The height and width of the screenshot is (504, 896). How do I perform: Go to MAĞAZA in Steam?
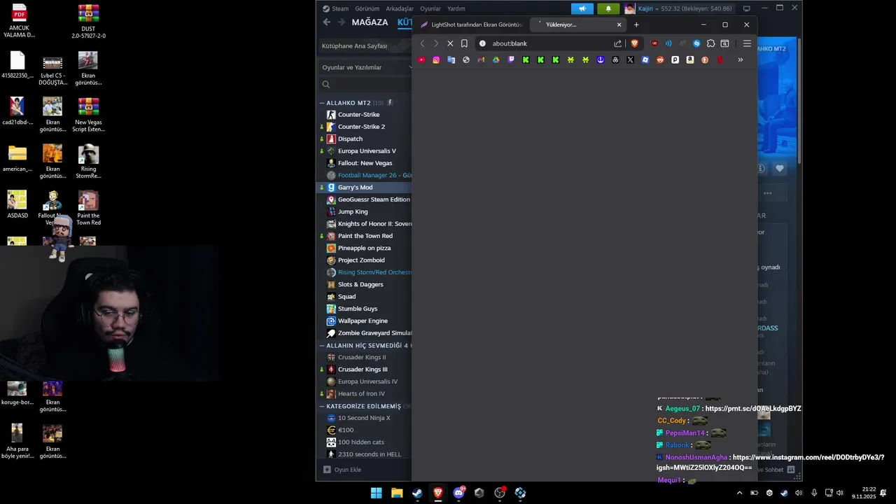tap(370, 22)
